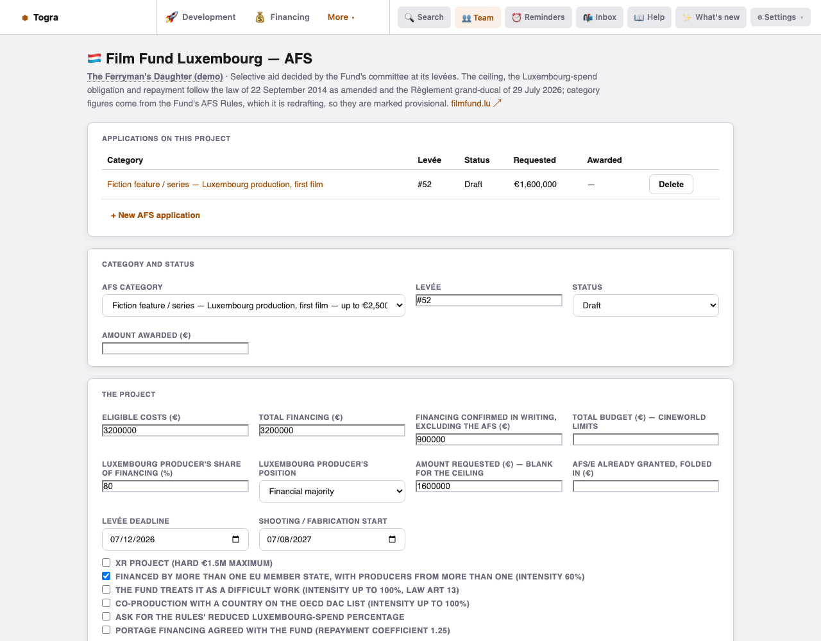Click the Luxembourg flag icon in heading
The height and width of the screenshot is (641, 821).
coord(94,58)
